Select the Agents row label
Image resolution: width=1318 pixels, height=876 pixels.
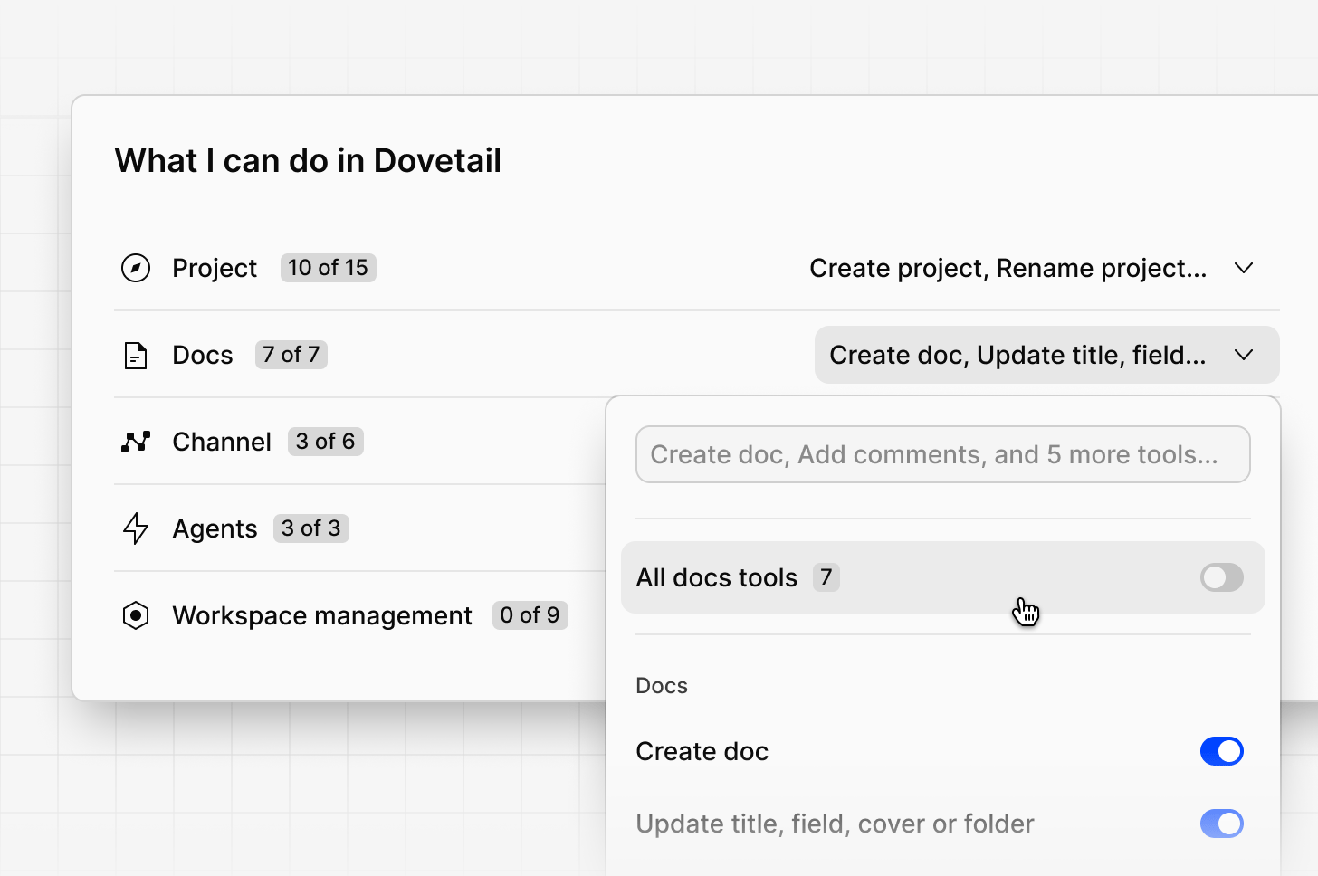click(215, 528)
